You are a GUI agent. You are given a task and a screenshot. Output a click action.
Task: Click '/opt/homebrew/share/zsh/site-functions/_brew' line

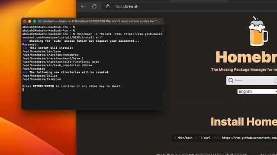pos(61,62)
